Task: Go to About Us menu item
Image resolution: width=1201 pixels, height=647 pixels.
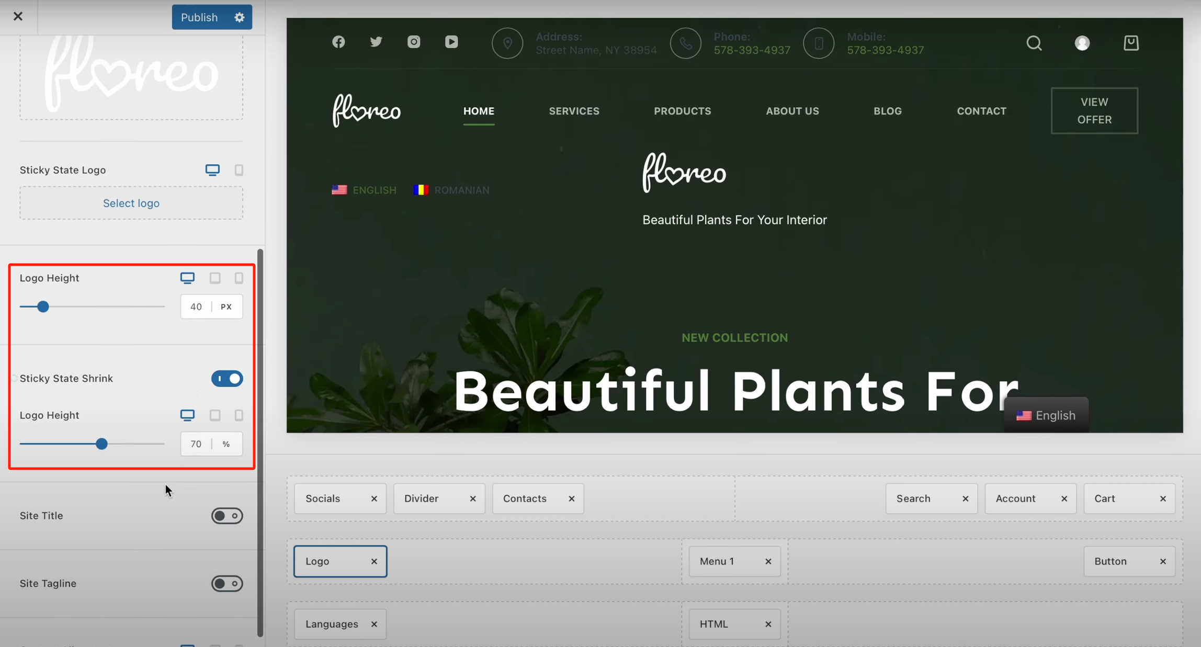Action: click(792, 111)
